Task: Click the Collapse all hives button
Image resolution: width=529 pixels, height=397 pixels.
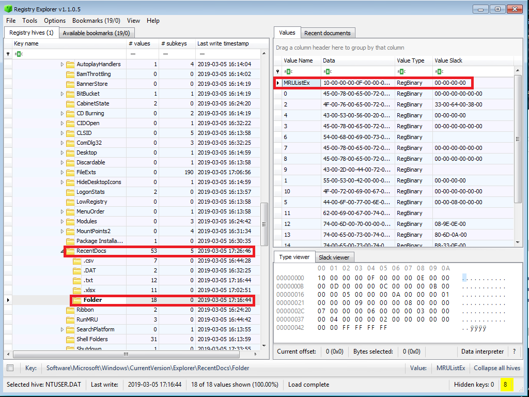Action: 496,368
